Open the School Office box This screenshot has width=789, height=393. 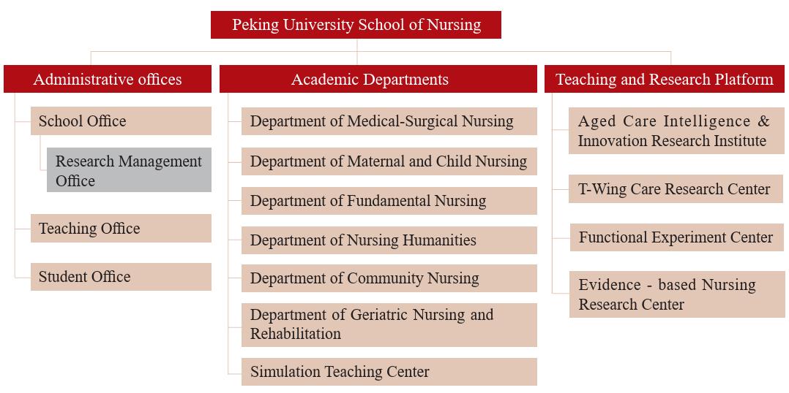[x=121, y=121]
